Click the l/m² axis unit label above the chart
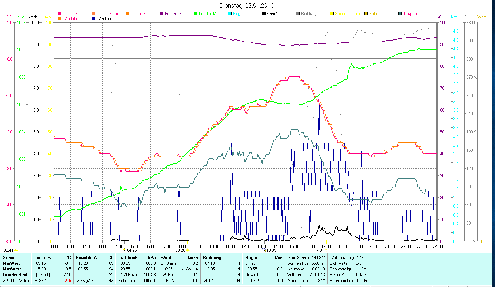The image size is (495, 287). (454, 17)
